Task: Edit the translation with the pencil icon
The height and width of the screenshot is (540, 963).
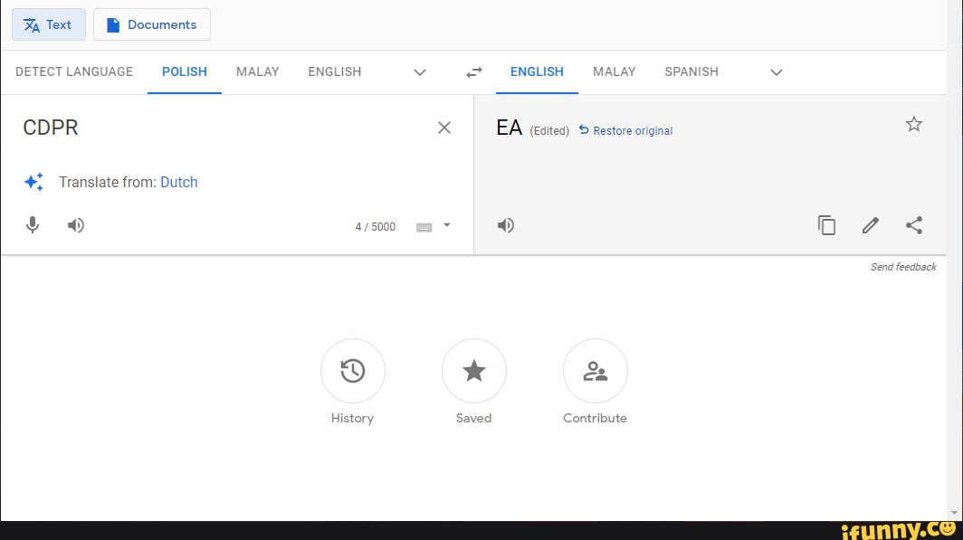Action: pos(870,225)
